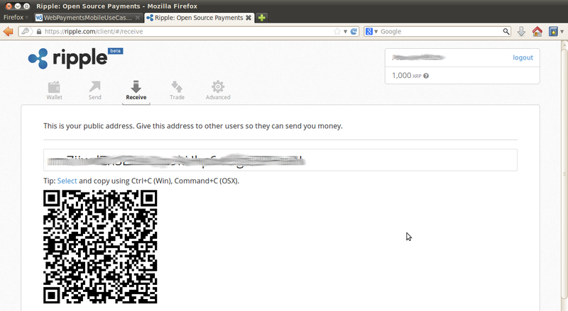Click the blurred account name
This screenshot has height=311, width=568.
point(418,57)
